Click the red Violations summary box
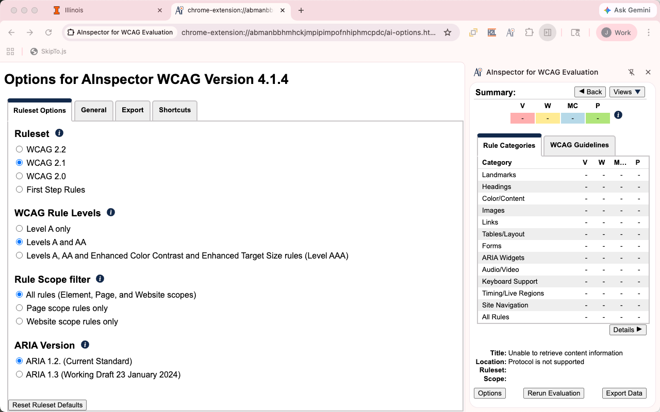 pos(522,118)
